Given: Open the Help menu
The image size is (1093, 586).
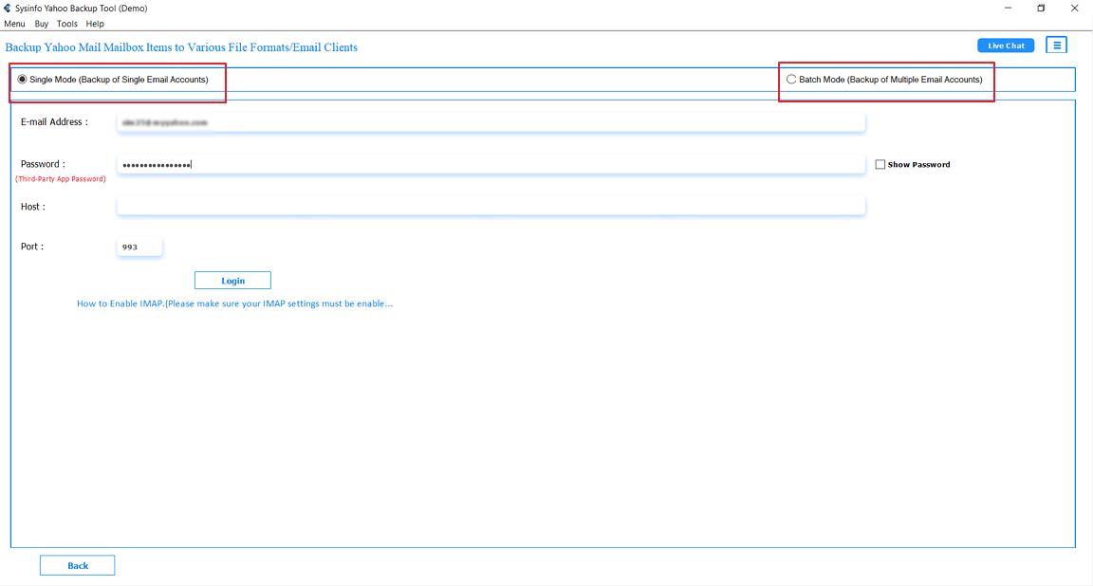Looking at the screenshot, I should (95, 24).
